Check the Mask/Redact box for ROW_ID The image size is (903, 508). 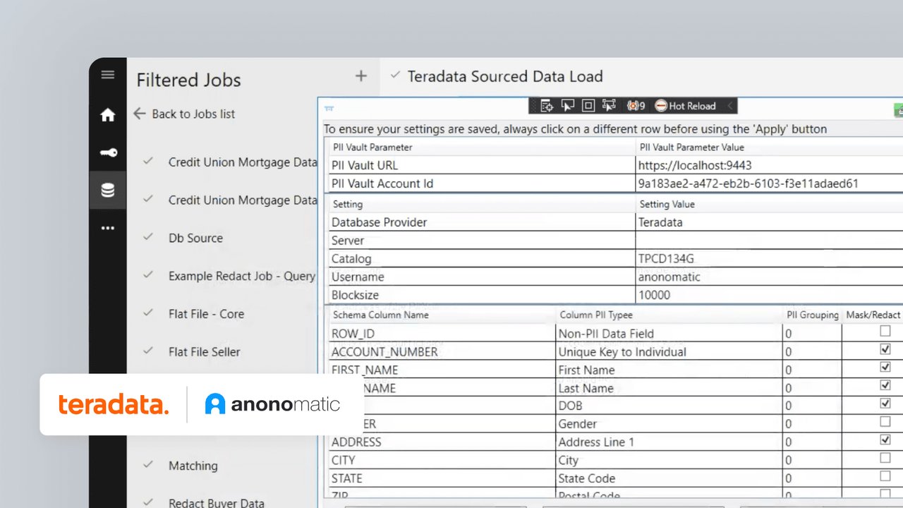pos(885,331)
